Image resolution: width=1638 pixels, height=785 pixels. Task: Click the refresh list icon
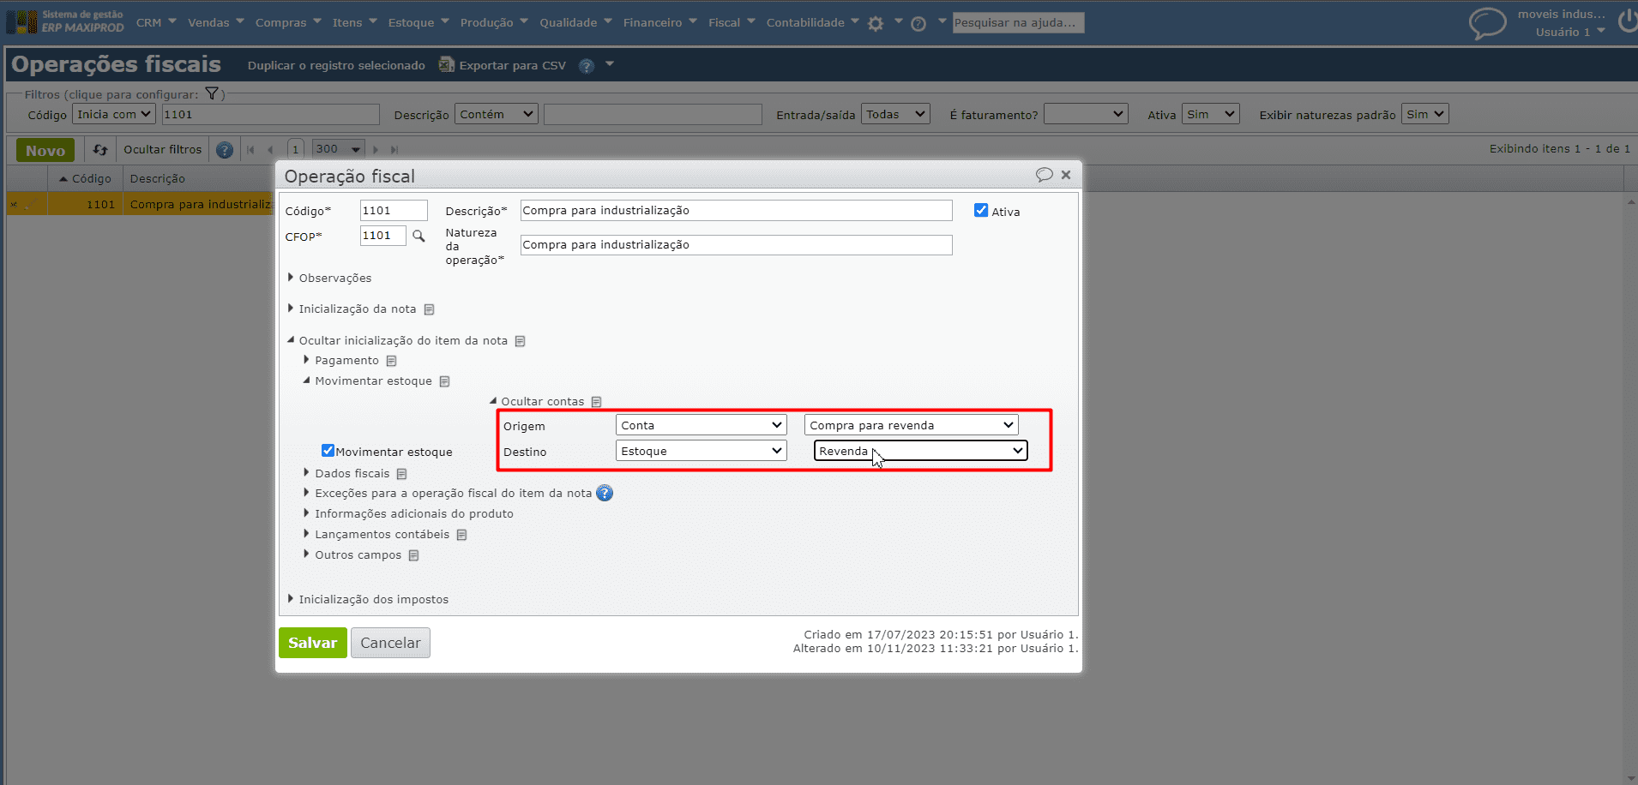coord(100,149)
